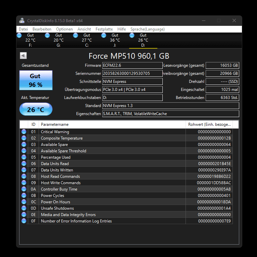Click the ID column header
The width and height of the screenshot is (257, 257).
(34, 124)
